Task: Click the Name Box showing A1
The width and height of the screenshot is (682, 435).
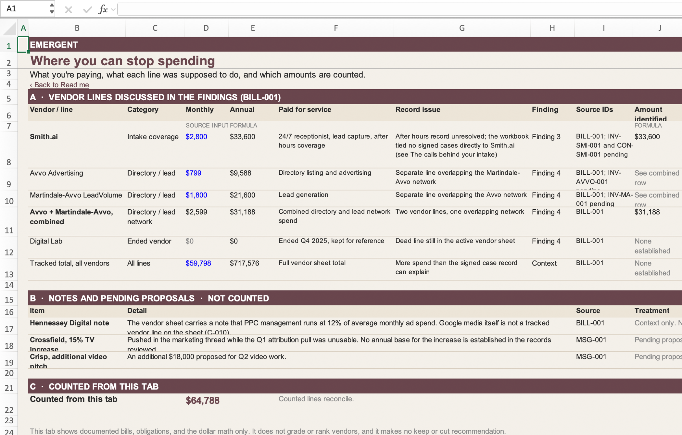Action: coord(24,9)
